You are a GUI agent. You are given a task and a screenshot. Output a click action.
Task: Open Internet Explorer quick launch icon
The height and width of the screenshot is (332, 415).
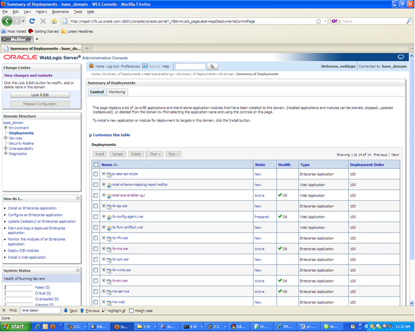(38, 327)
